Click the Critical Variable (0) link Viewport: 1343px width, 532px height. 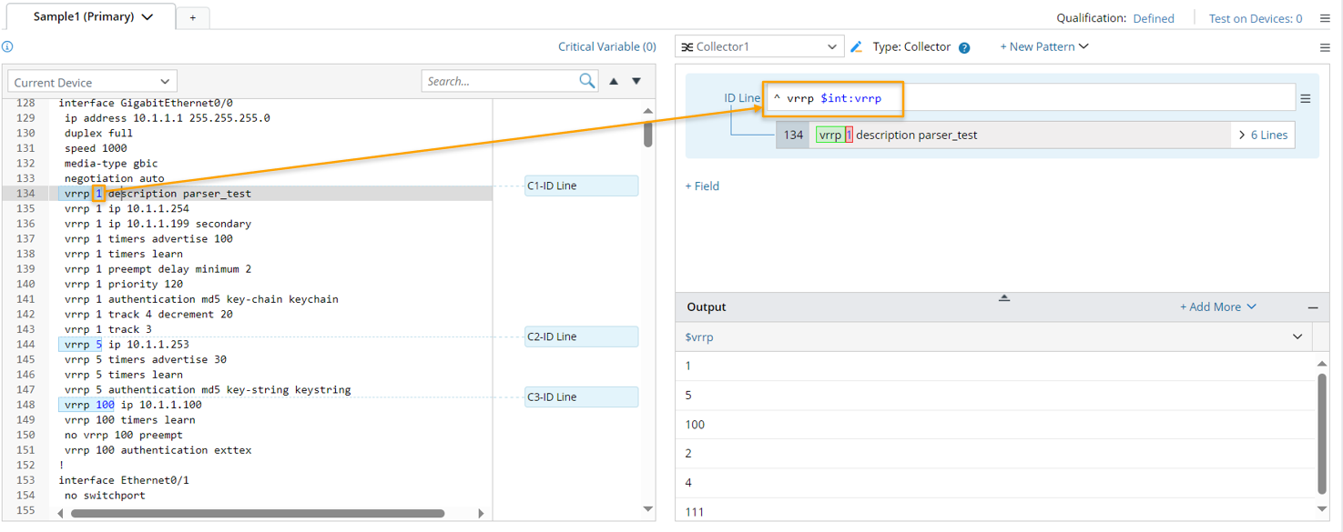click(606, 46)
